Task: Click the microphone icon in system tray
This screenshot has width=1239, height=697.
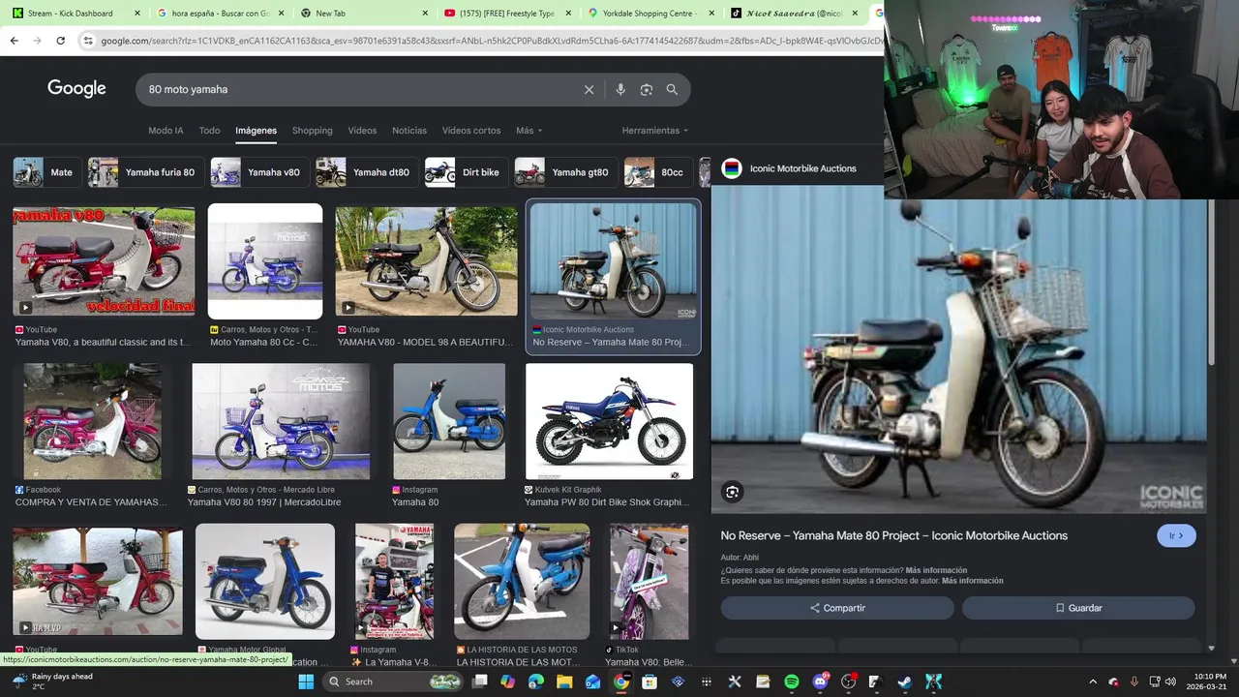Action: [x=1133, y=682]
